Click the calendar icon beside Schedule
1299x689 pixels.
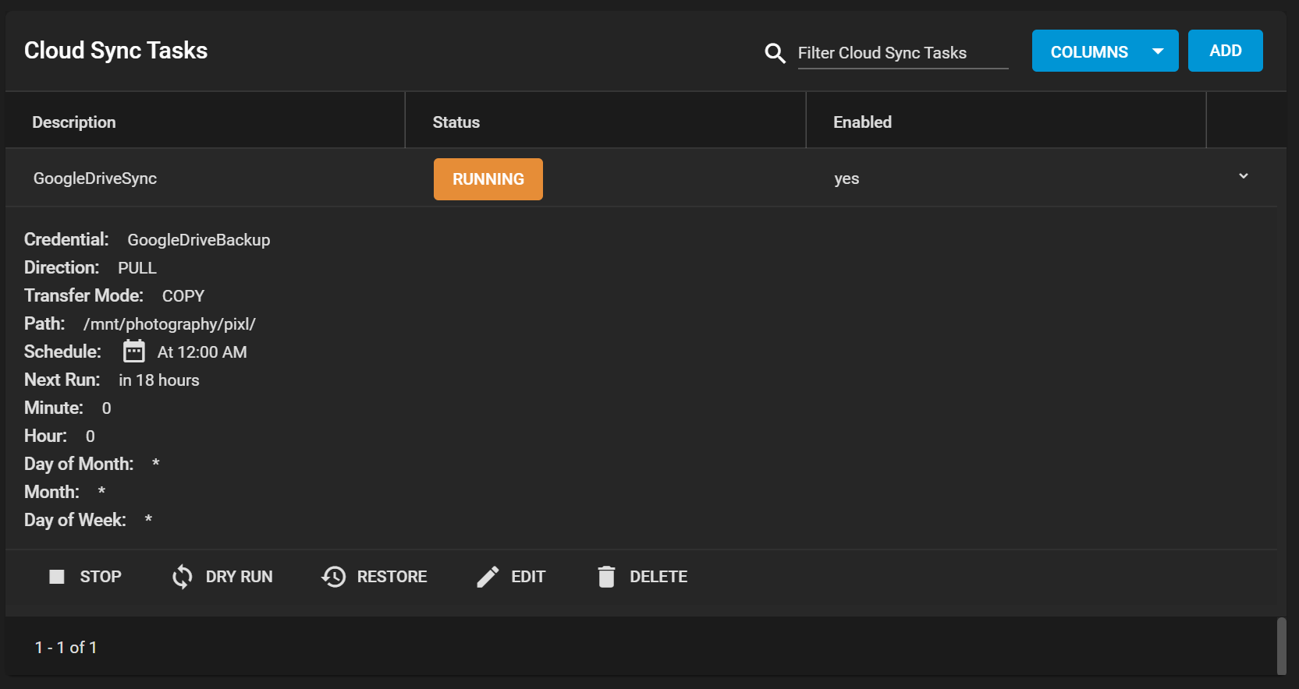pyautogui.click(x=134, y=352)
